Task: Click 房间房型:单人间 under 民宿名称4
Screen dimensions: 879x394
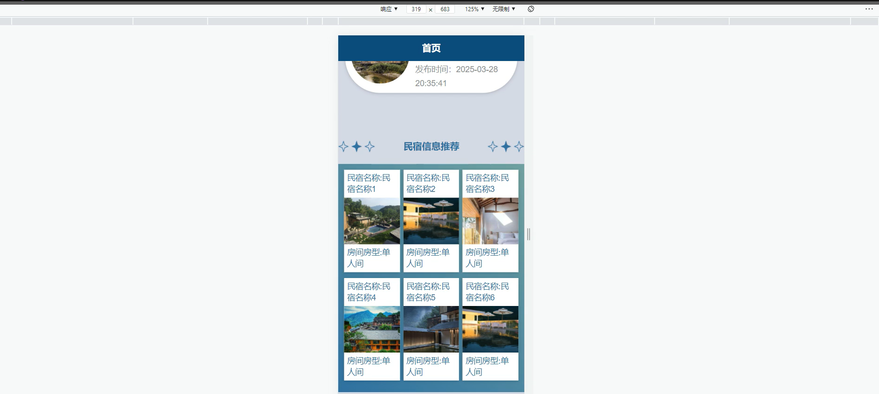Action: point(369,367)
